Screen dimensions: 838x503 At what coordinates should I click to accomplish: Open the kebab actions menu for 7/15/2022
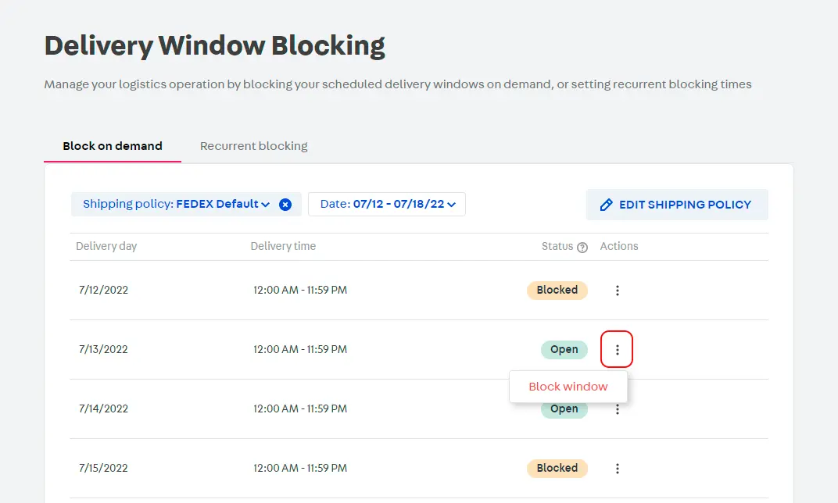(617, 468)
